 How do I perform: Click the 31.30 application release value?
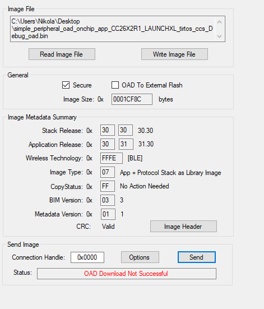pos(146,144)
